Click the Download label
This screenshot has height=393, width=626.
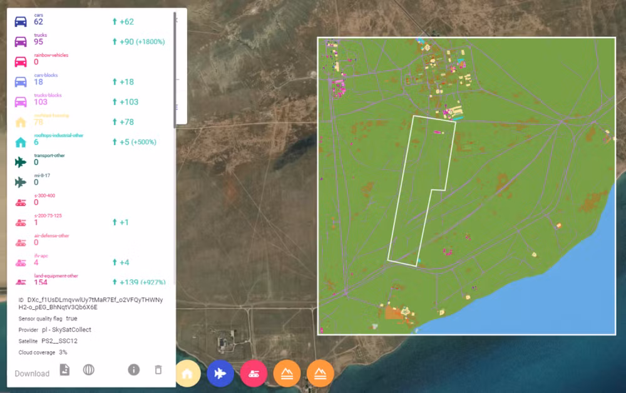(32, 374)
